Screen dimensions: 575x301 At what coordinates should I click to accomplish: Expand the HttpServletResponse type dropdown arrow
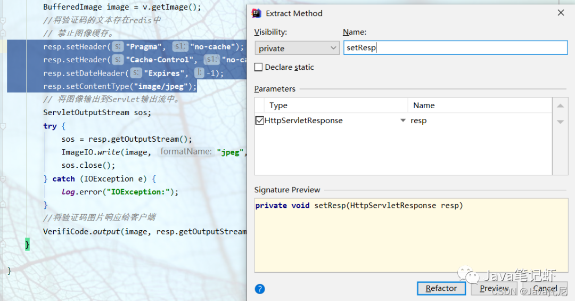click(x=403, y=120)
